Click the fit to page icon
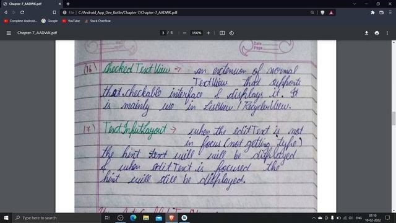 click(x=222, y=33)
